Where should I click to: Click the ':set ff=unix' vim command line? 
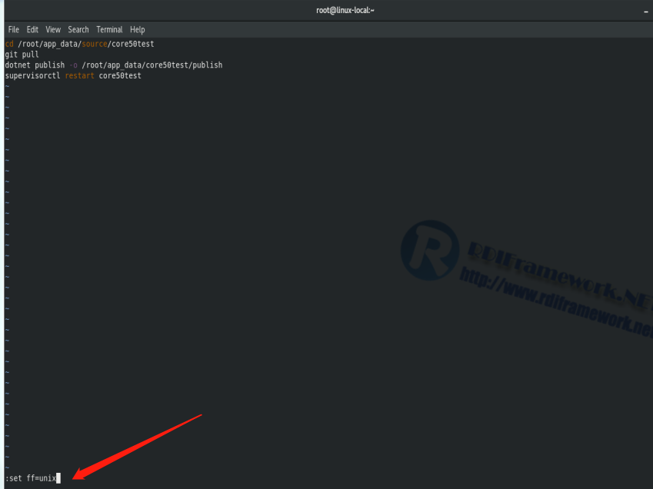tap(31, 478)
